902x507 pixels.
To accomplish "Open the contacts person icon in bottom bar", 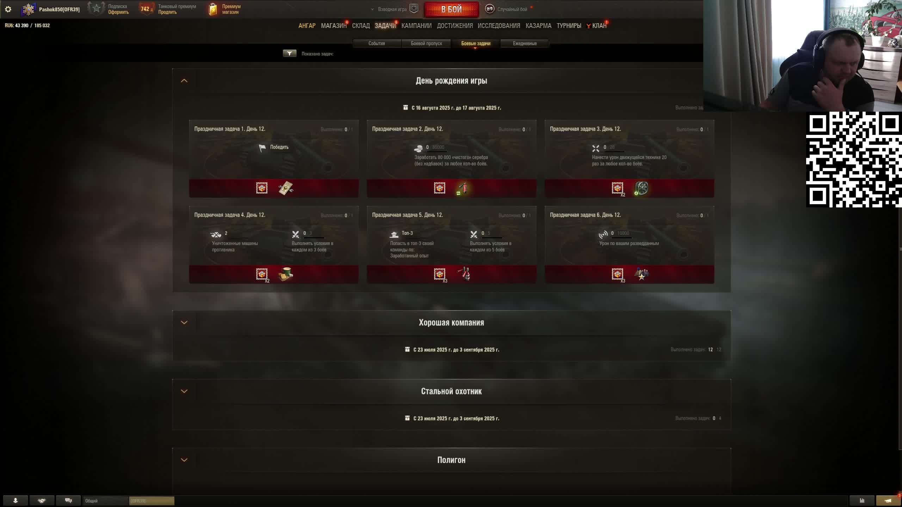I will [x=16, y=500].
